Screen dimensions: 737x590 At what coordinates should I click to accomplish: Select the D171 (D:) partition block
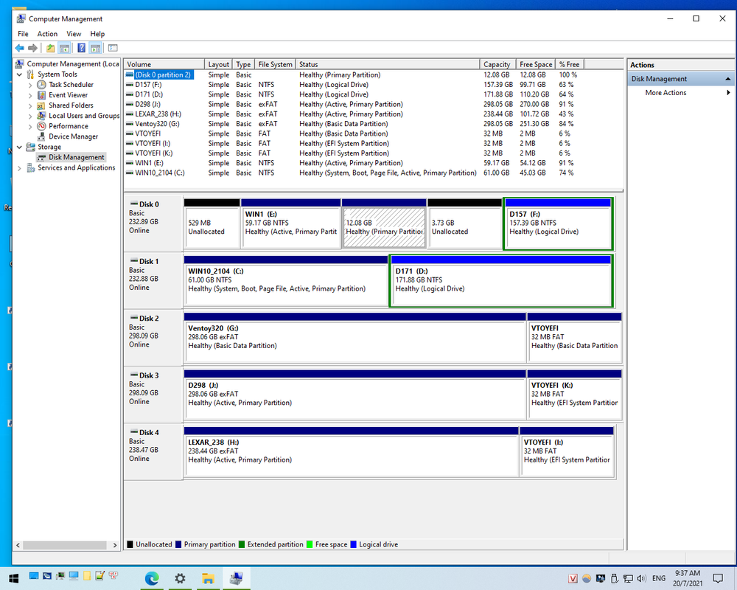pos(501,280)
